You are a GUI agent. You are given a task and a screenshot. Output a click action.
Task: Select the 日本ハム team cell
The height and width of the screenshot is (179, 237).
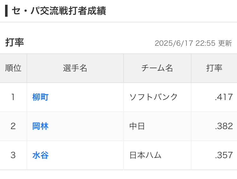146,155
